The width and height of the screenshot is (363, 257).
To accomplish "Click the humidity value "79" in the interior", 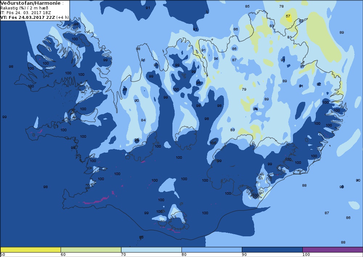I will 244,90.
